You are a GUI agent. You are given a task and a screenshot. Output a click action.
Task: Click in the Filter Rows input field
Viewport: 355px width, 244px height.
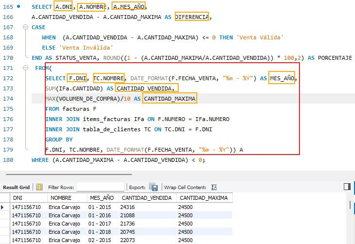click(100, 187)
